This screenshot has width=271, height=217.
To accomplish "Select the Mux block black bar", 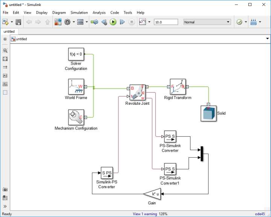I will click(x=202, y=154).
